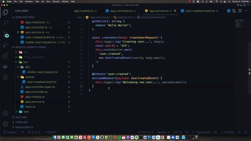Image resolution: width=251 pixels, height=141 pixels.
Task: Open the notifications bell in status bar
Action: point(246,132)
